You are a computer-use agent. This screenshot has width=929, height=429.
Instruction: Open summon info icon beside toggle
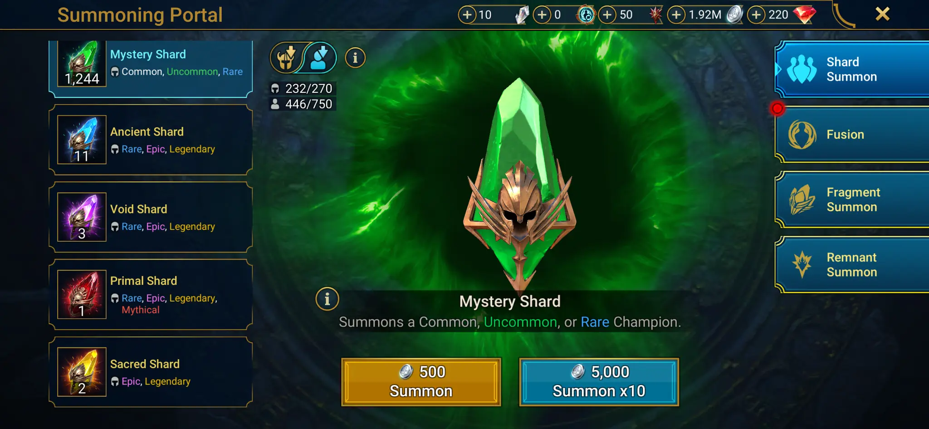coord(355,58)
